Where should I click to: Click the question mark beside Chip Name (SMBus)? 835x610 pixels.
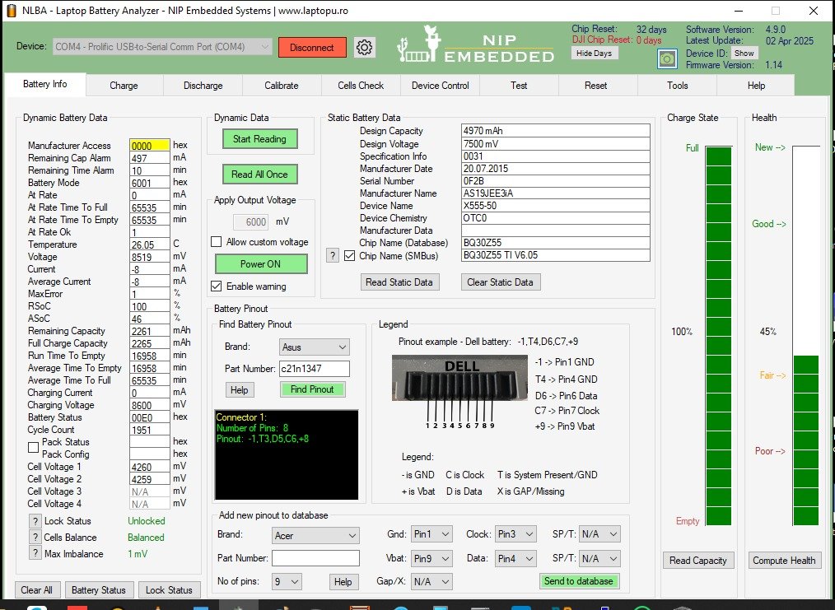coord(333,255)
